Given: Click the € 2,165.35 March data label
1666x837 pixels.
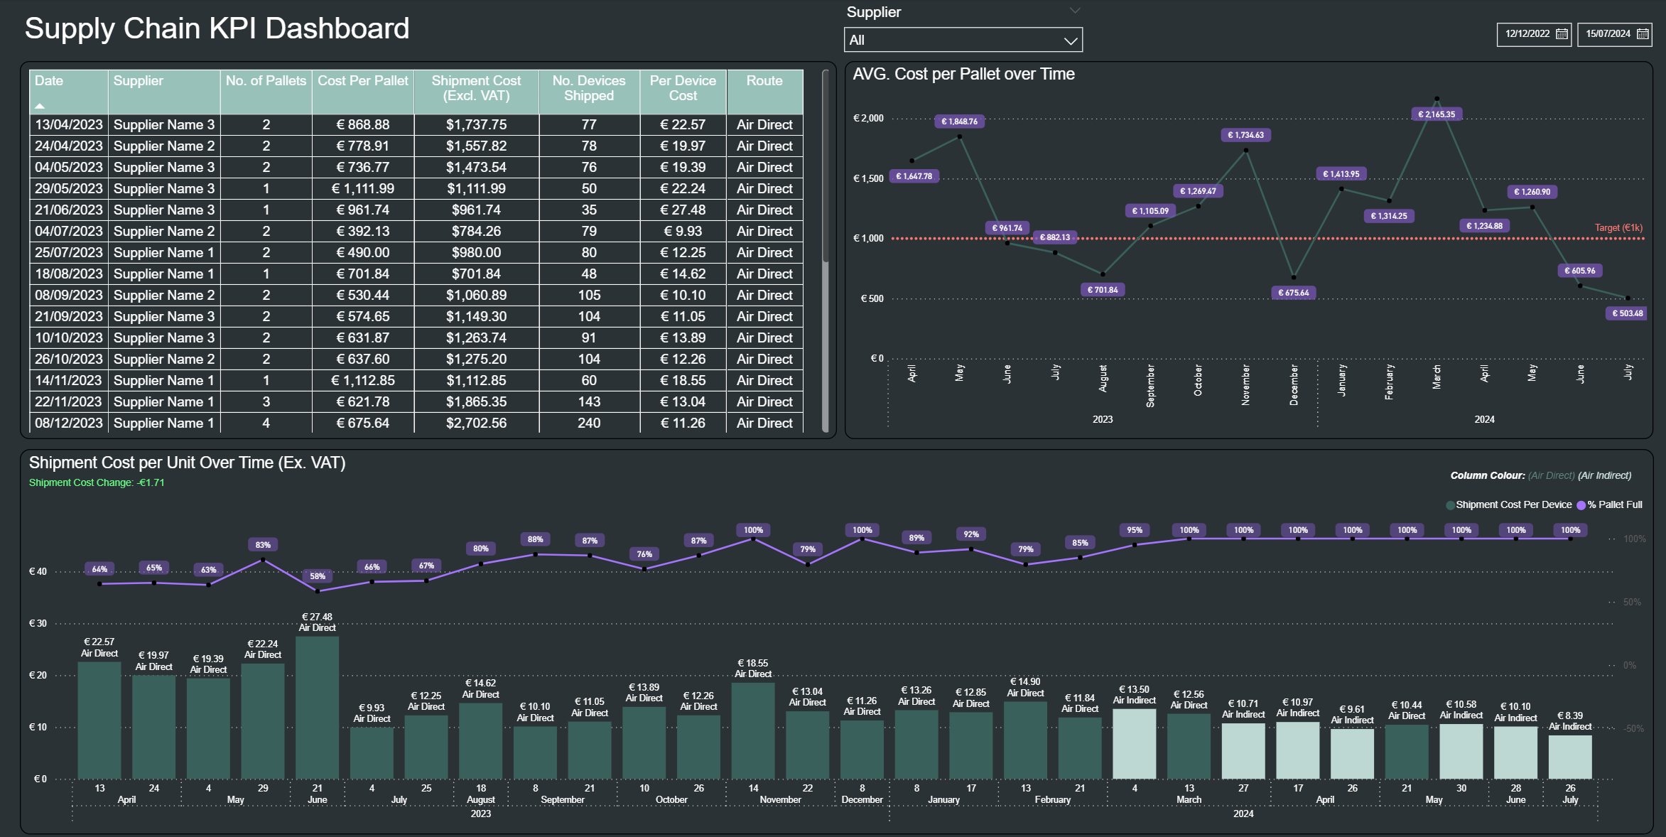Looking at the screenshot, I should click(1436, 114).
